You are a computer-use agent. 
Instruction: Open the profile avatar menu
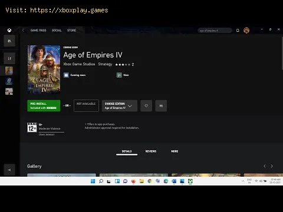[246, 31]
